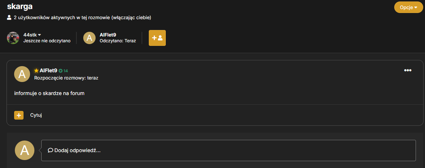Click the Rozpoczęcie rozmowy: teraz timestamp

pyautogui.click(x=66, y=78)
